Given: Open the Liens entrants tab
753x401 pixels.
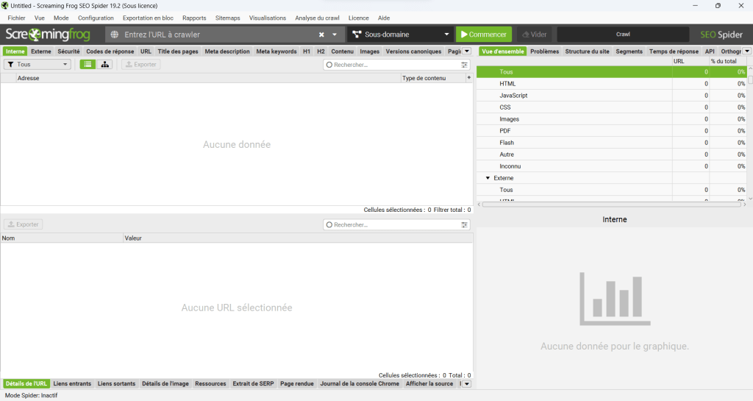Looking at the screenshot, I should 73,383.
